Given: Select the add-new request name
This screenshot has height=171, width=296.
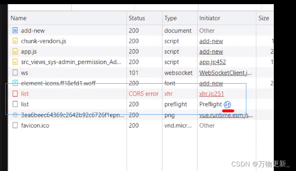Looking at the screenshot, I should [x=33, y=30].
